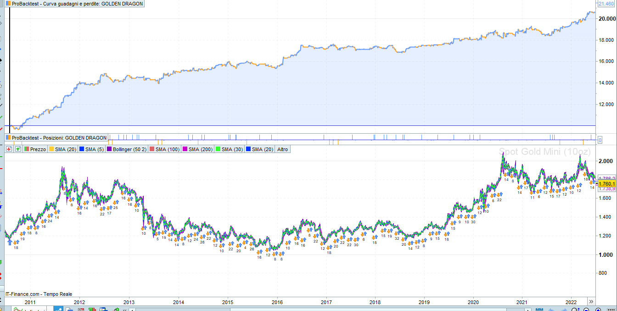The height and width of the screenshot is (311, 617).
Task: Select the SMA (5) indicator label
Action: click(x=93, y=149)
